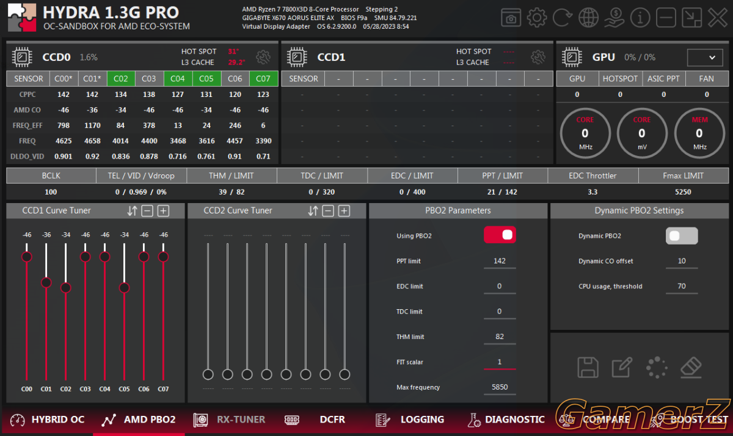Go to the DCFR tab
This screenshot has width=733, height=436.
(315, 420)
